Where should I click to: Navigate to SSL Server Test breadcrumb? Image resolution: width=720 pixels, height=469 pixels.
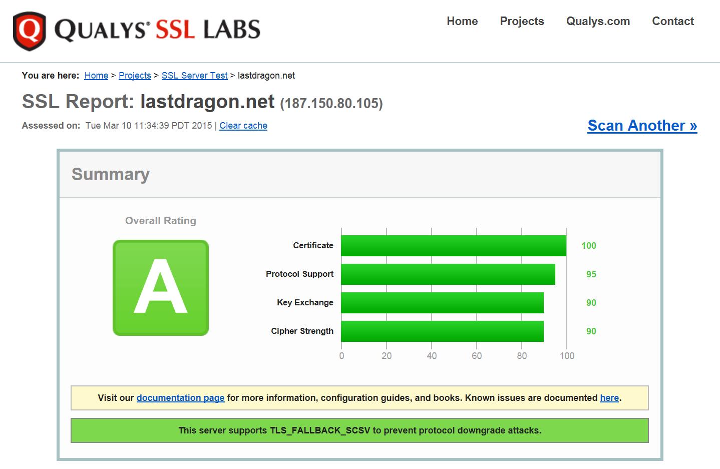coord(194,76)
